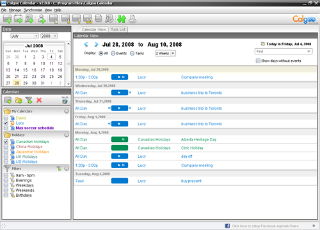Open the Help menu
This screenshot has width=320, height=230.
[x=58, y=10]
